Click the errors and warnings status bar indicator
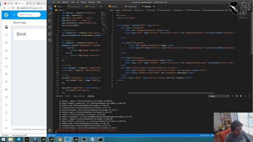 (x=52, y=135)
